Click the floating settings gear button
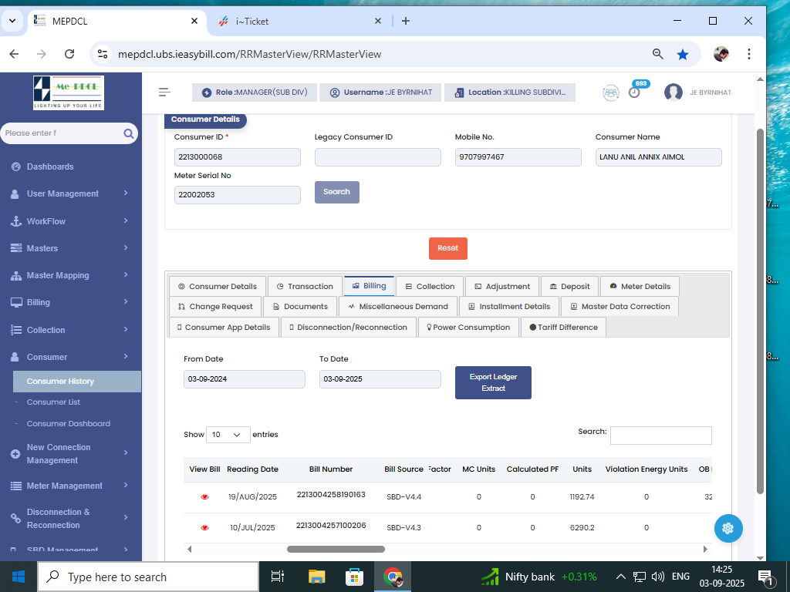Image resolution: width=790 pixels, height=592 pixels. [x=728, y=528]
